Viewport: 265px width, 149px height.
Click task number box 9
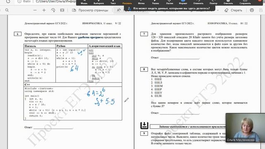(x=144, y=133)
